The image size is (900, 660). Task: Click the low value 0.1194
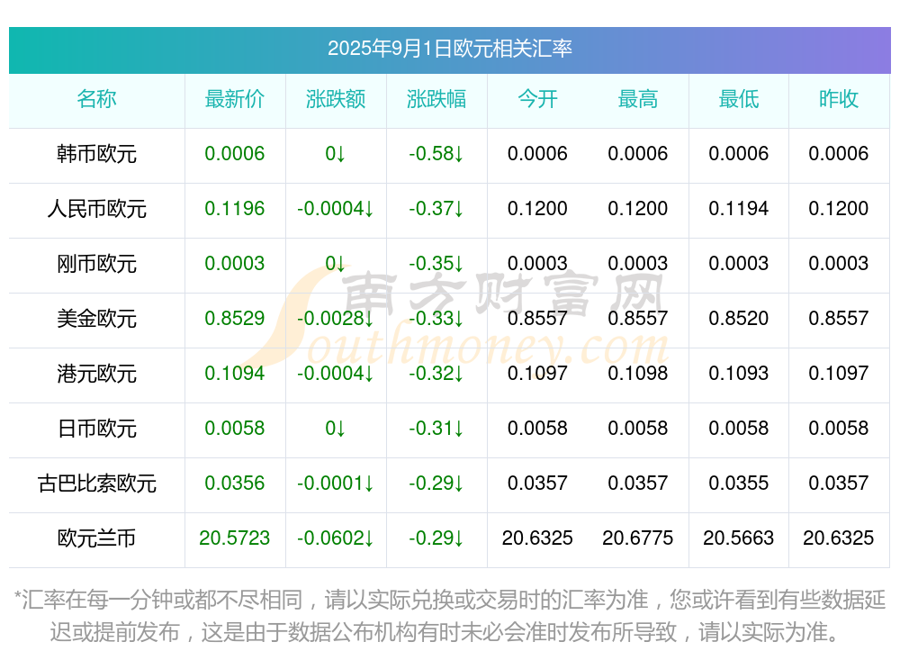point(739,209)
